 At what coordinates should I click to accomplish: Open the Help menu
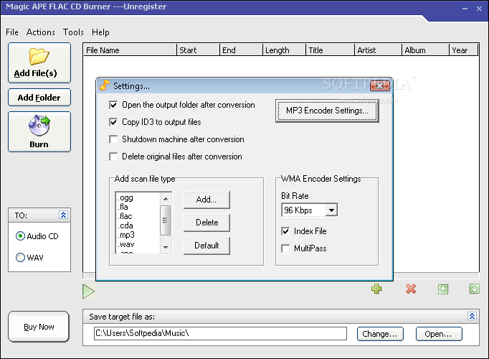(x=100, y=32)
